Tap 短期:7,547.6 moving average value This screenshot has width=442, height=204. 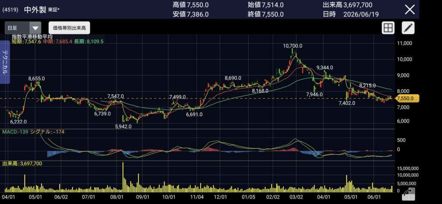tap(26, 41)
